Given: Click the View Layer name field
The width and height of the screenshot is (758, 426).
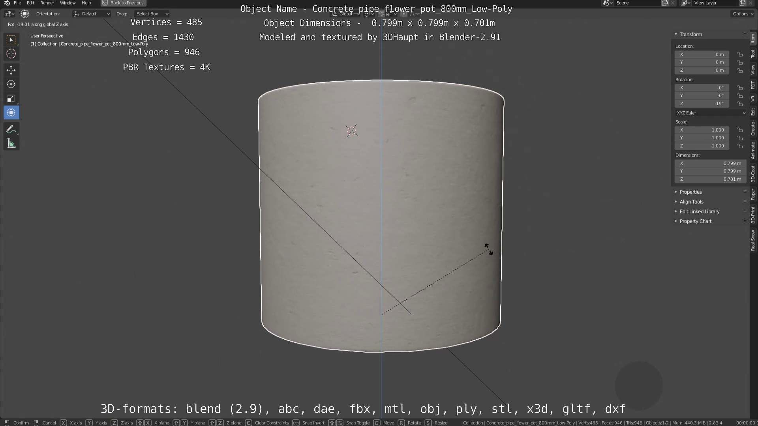Looking at the screenshot, I should point(715,3).
